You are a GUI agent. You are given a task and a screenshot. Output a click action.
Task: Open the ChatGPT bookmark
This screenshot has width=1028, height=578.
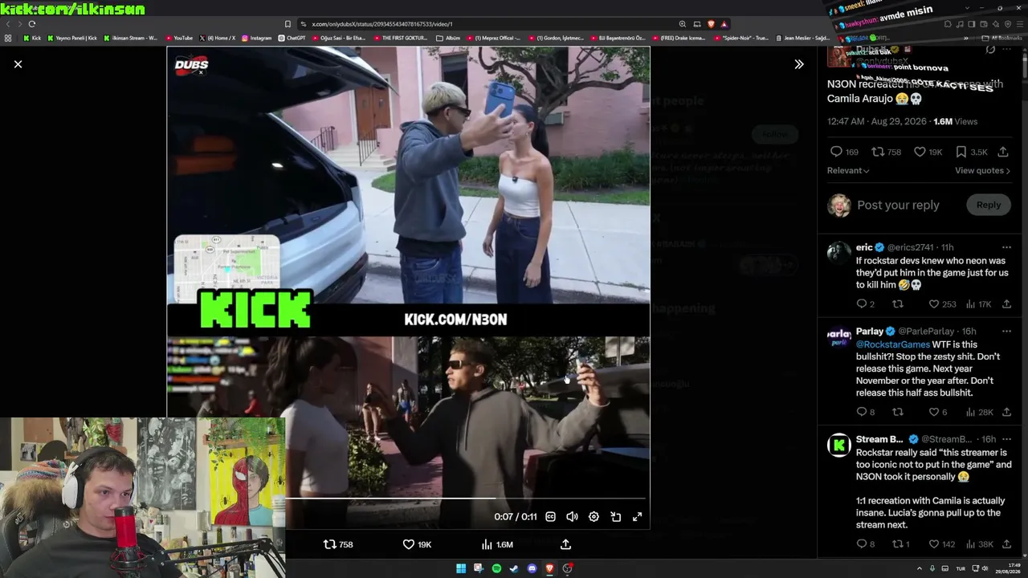click(x=292, y=38)
